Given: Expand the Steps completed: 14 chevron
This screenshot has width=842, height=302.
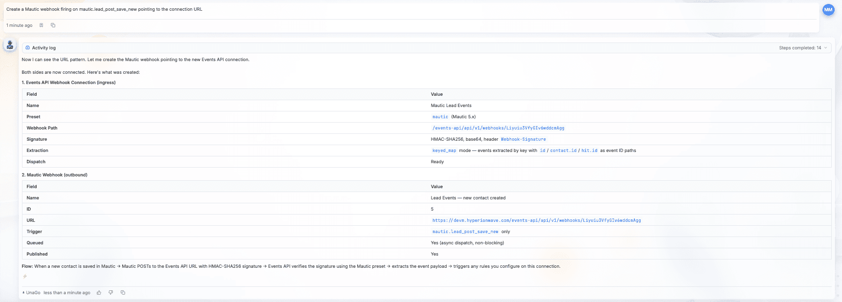Looking at the screenshot, I should (826, 48).
